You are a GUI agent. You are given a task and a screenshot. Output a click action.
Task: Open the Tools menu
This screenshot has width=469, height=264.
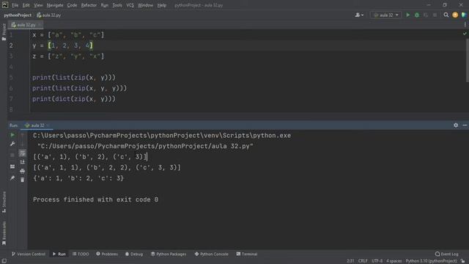click(117, 5)
